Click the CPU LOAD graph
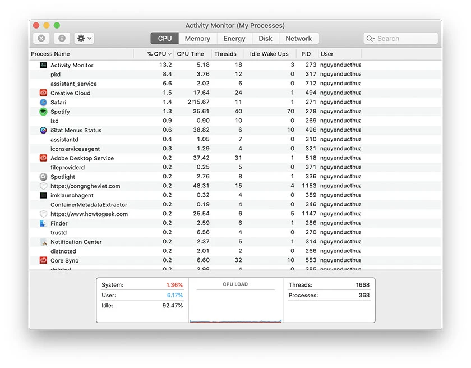 [x=235, y=301]
